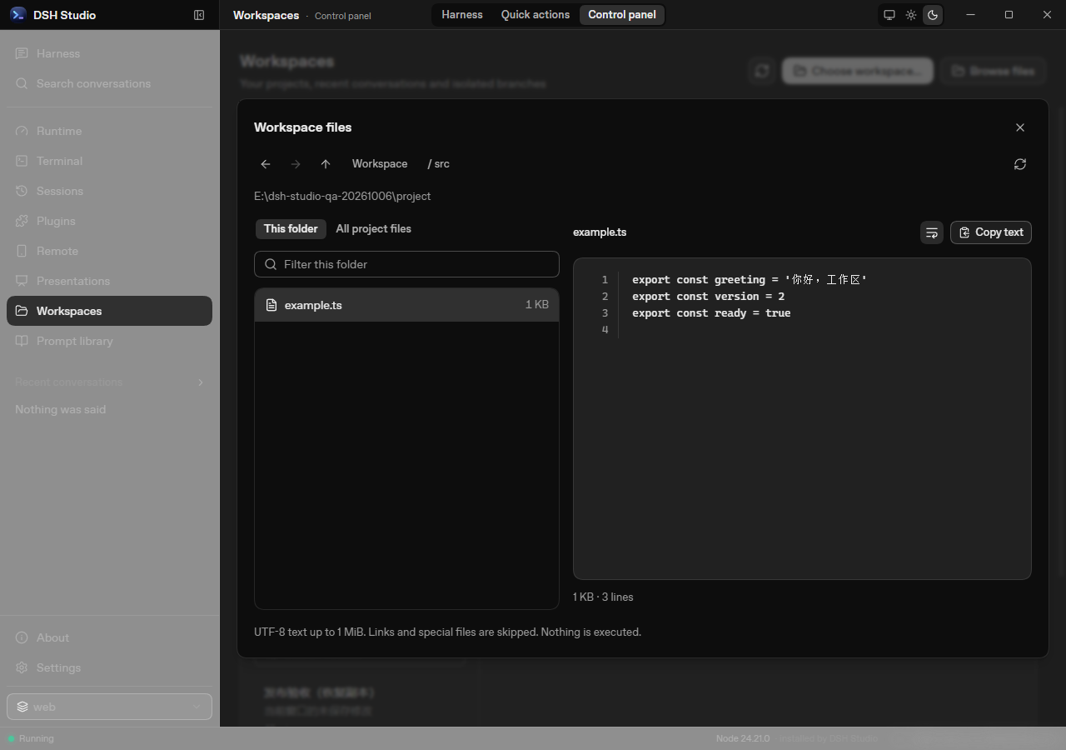This screenshot has width=1066, height=750.
Task: Click code line 'export const version = 2'
Action: click(709, 296)
